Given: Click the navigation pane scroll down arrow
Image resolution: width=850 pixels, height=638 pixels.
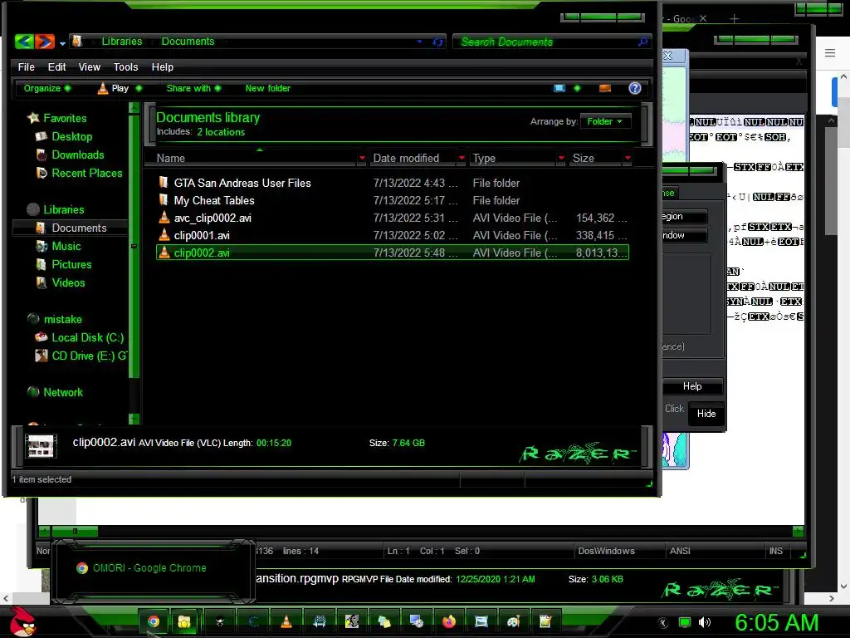Looking at the screenshot, I should click(134, 419).
